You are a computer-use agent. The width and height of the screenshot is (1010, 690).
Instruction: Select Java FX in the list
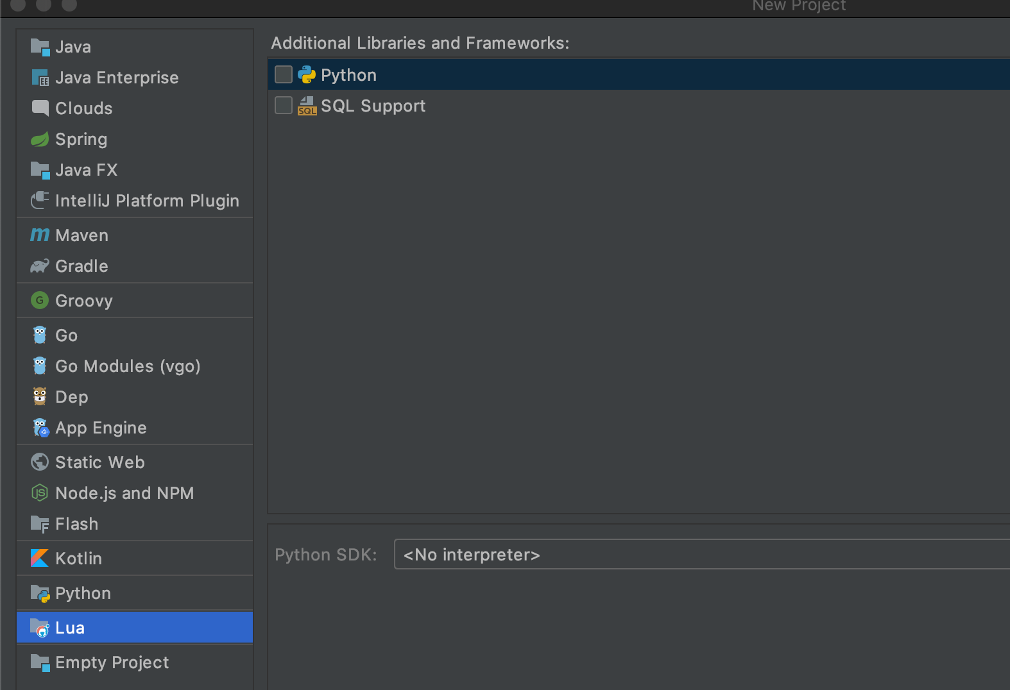[135, 170]
